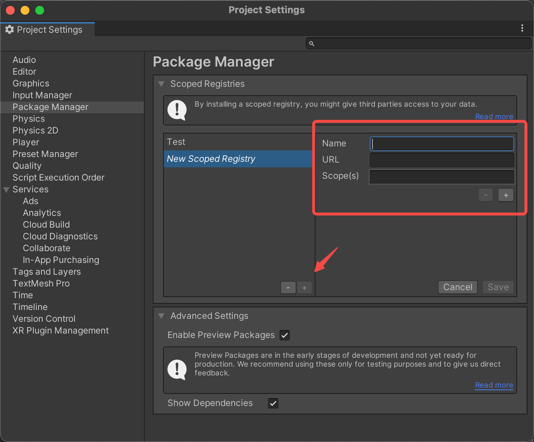Toggle Enable Preview Packages checkbox
Viewport: 534px width, 442px height.
285,335
